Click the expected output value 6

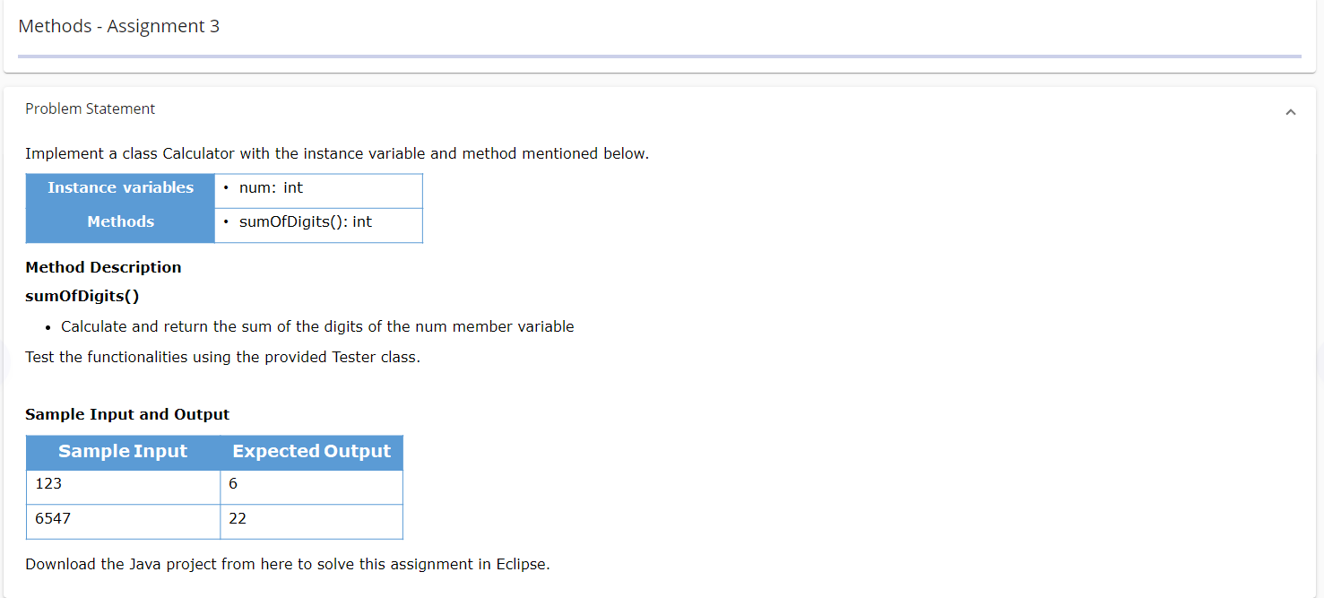point(233,483)
